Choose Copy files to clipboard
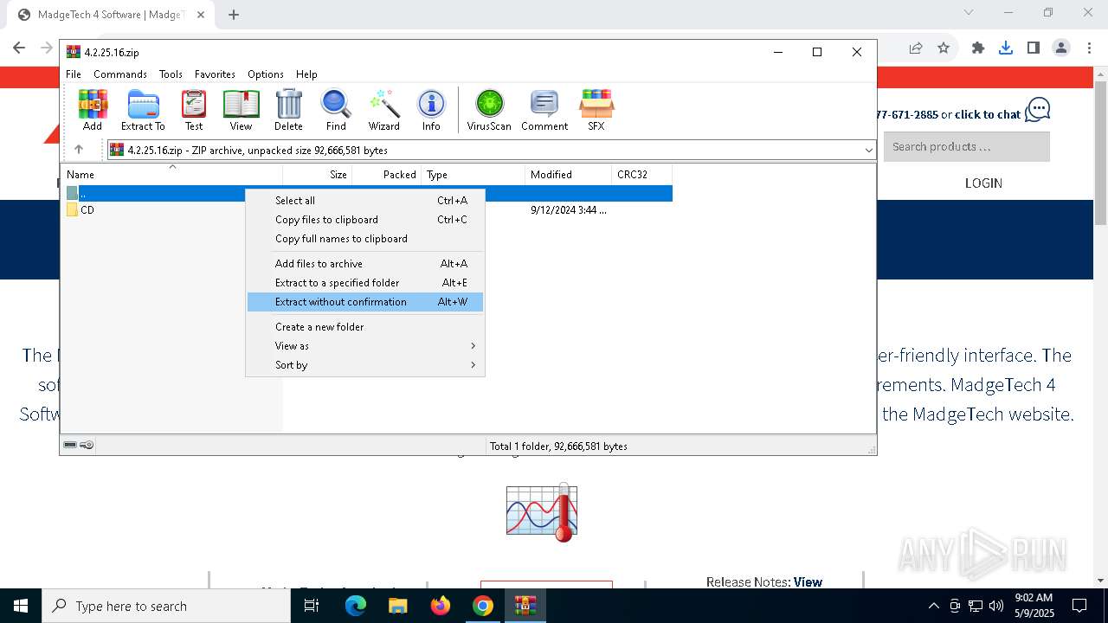The height and width of the screenshot is (623, 1108). pyautogui.click(x=365, y=220)
